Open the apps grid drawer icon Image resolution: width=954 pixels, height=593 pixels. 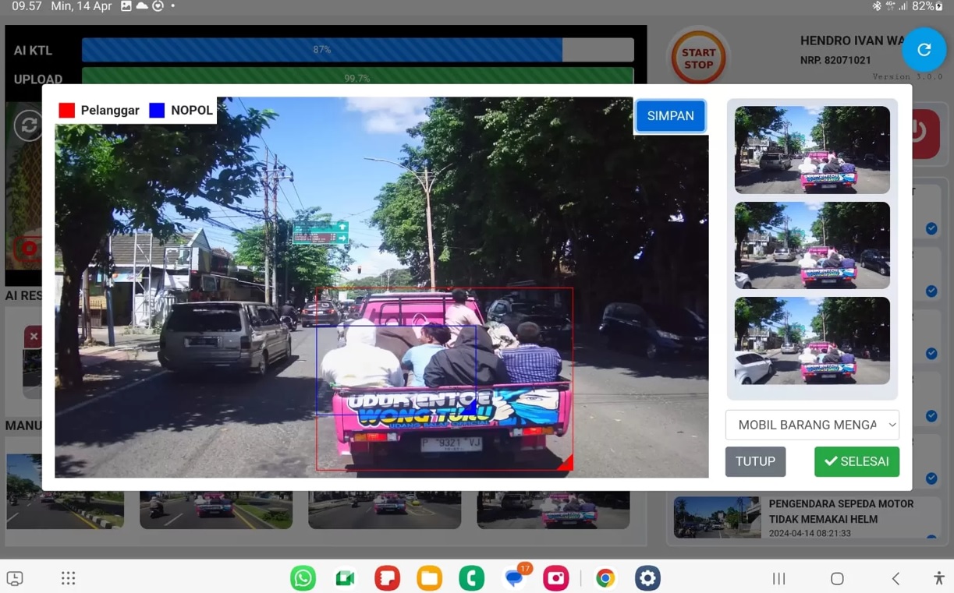click(x=68, y=578)
